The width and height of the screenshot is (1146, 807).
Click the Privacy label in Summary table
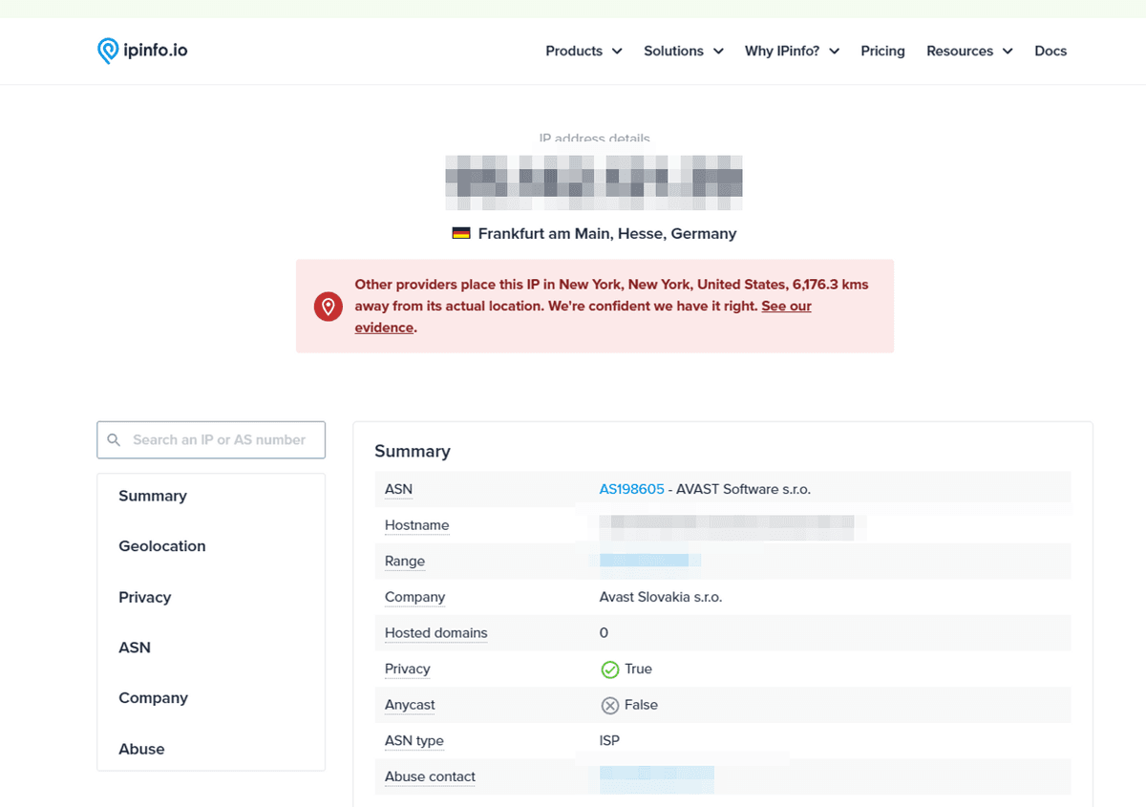click(407, 669)
